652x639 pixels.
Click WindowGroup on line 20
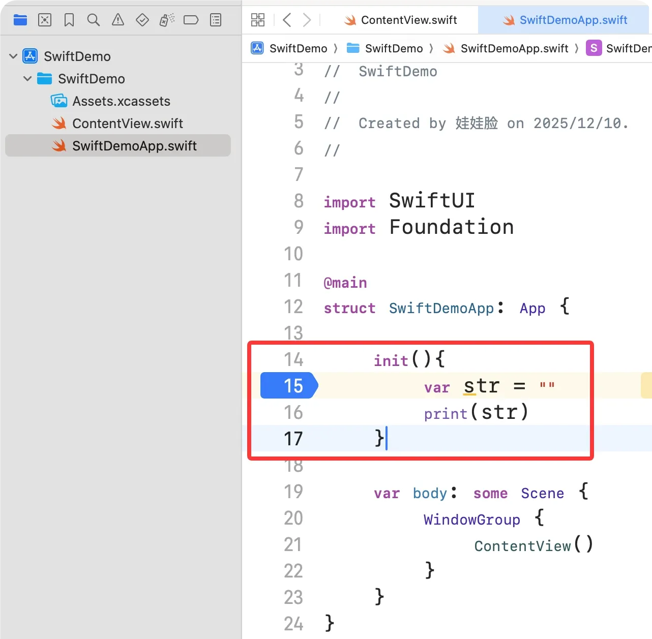click(472, 520)
